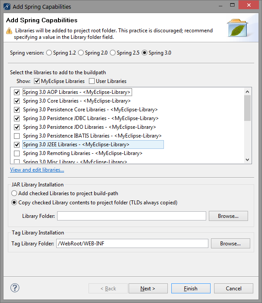Open the View and edit libraries link
262x303 pixels.
point(37,170)
